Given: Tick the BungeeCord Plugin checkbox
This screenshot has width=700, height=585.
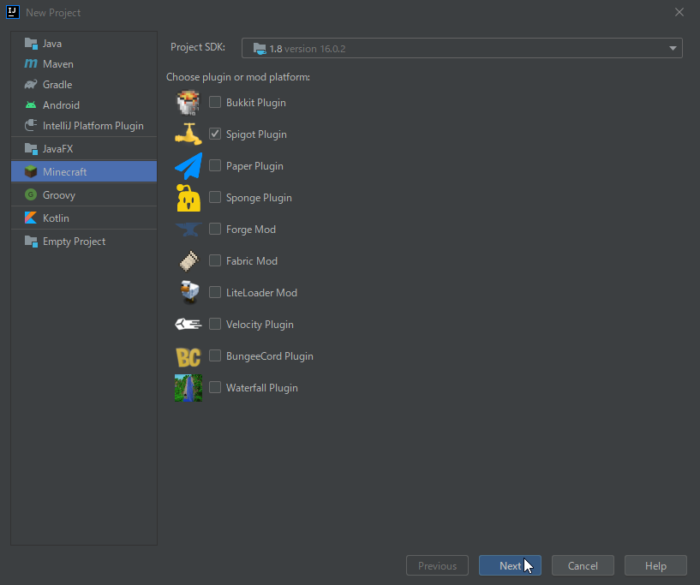Looking at the screenshot, I should click(215, 355).
